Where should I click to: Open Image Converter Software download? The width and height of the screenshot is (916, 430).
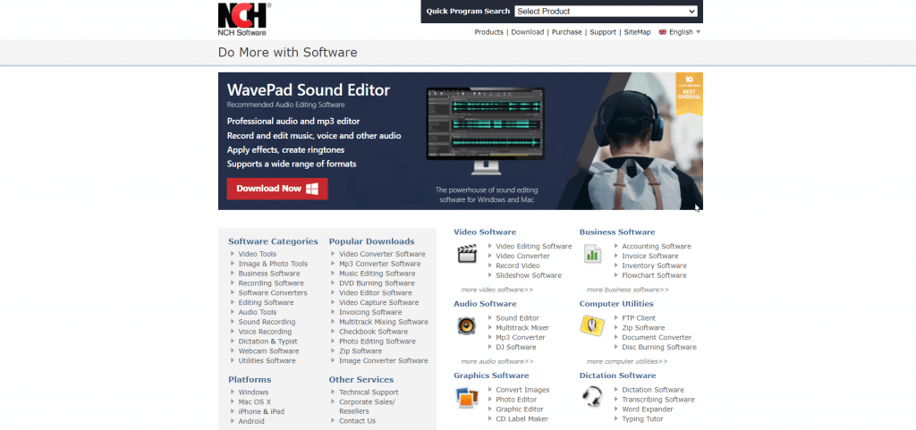tap(383, 360)
